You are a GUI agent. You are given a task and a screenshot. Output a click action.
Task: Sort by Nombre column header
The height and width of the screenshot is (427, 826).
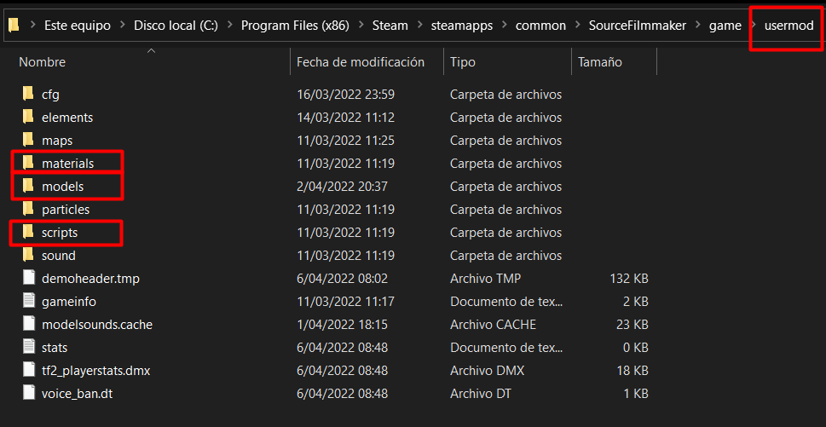43,62
